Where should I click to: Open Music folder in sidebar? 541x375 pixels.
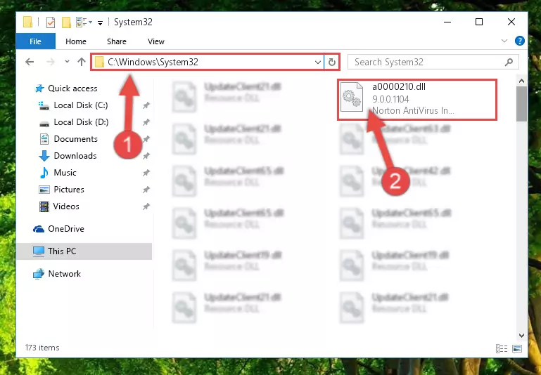[x=58, y=173]
